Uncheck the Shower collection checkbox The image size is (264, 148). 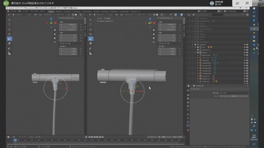coord(198,53)
